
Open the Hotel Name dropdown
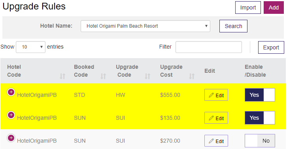coord(145,26)
